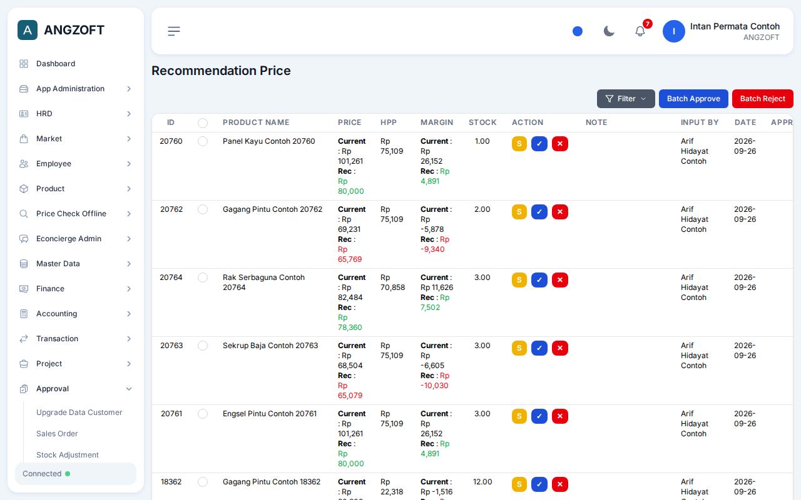The height and width of the screenshot is (500, 801).
Task: Reject recommendation for ID 20762
Action: pyautogui.click(x=560, y=212)
